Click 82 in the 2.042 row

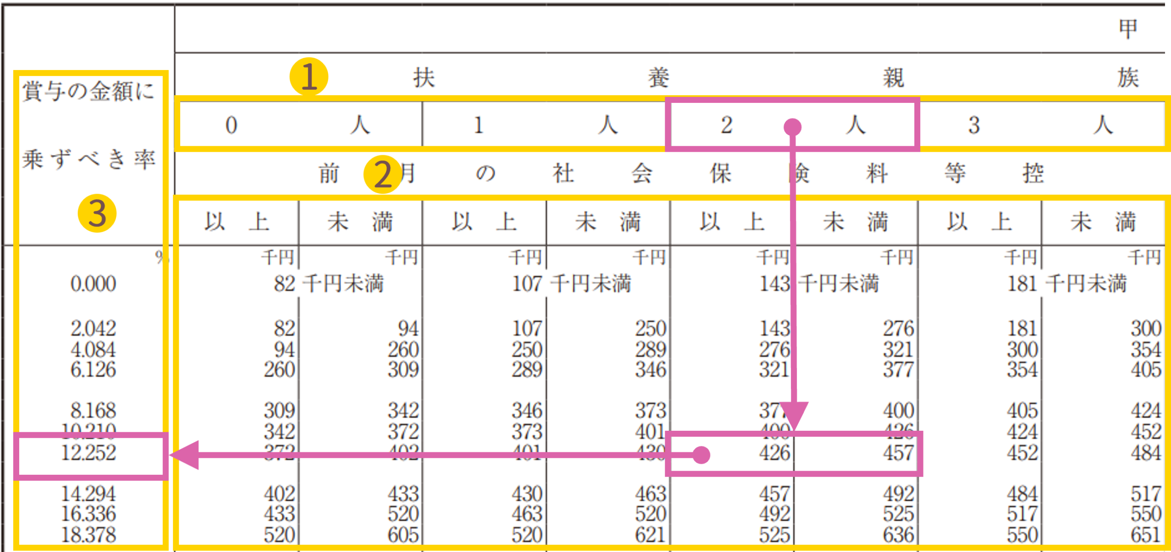point(285,328)
